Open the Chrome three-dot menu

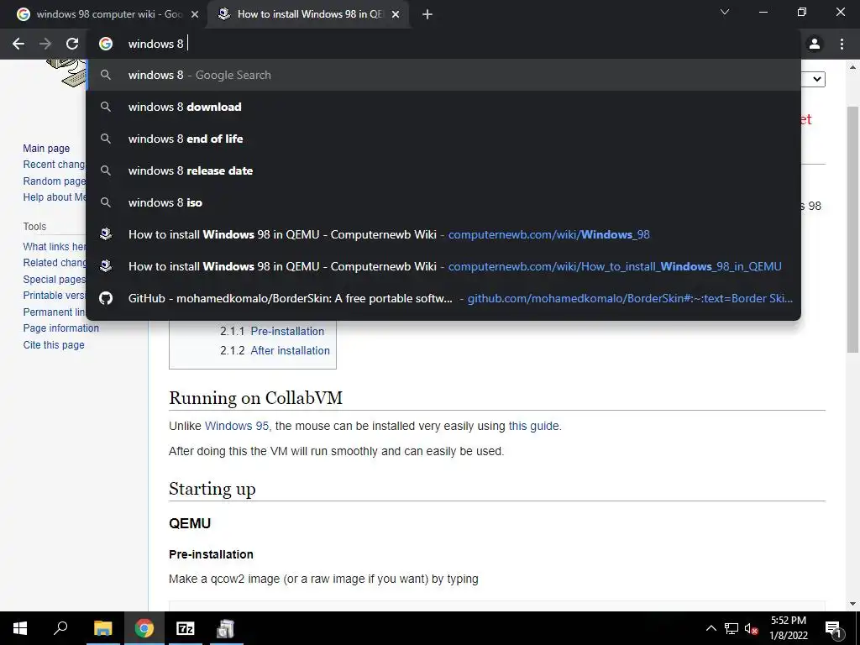(842, 44)
